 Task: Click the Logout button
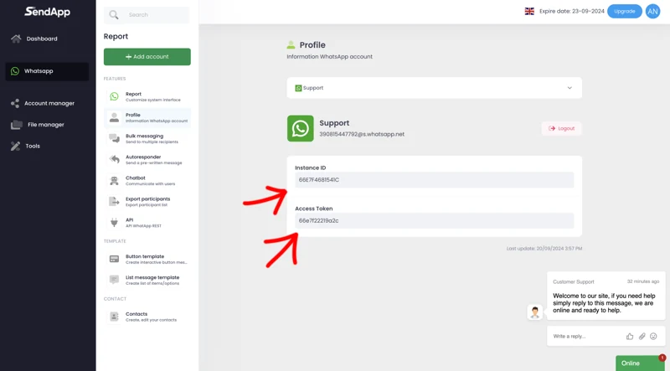(x=561, y=128)
